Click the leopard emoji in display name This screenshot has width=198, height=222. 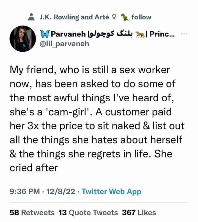pyautogui.click(x=140, y=34)
